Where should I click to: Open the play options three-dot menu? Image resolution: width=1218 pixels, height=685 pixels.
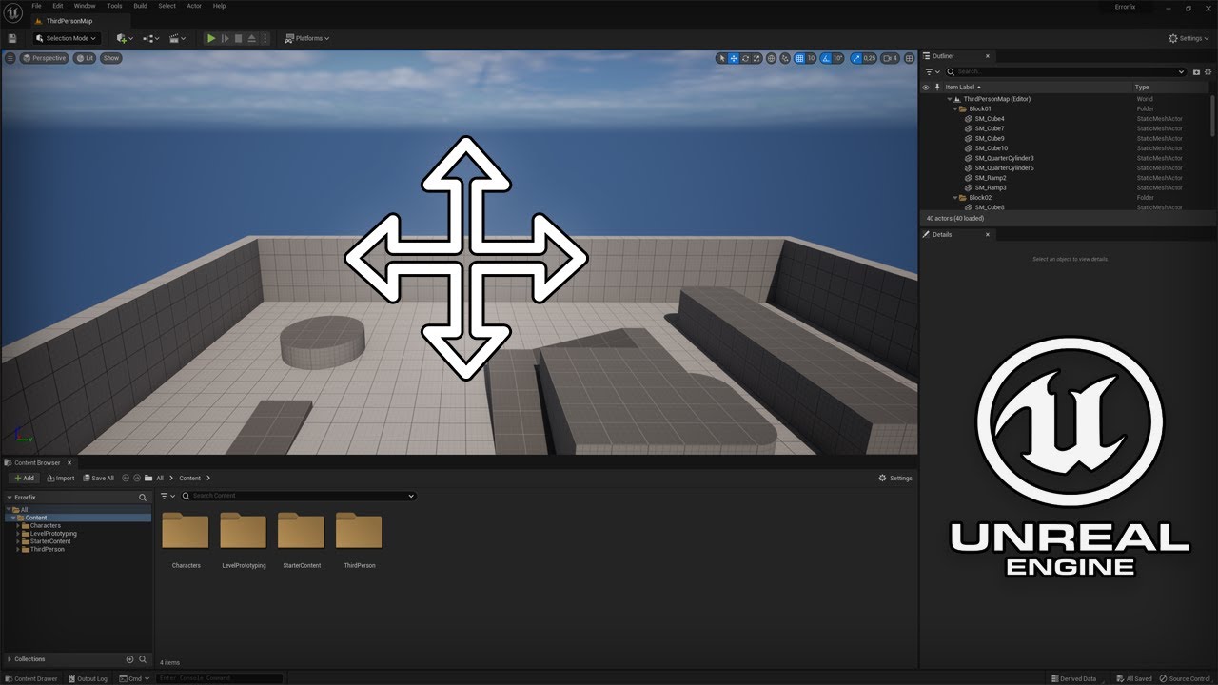tap(265, 38)
